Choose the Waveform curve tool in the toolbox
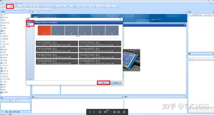This screenshot has width=214, height=115. 5,44
